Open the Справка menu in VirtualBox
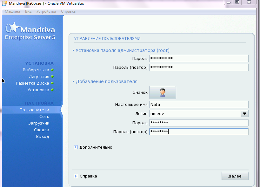The height and width of the screenshot is (187, 260). click(x=68, y=11)
